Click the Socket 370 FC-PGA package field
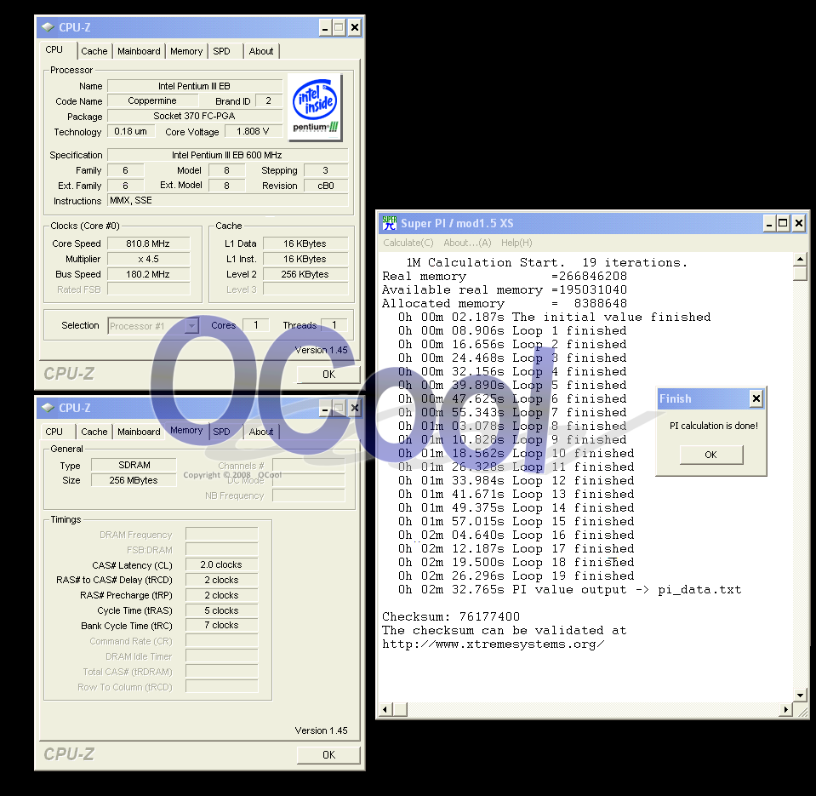 click(x=195, y=116)
